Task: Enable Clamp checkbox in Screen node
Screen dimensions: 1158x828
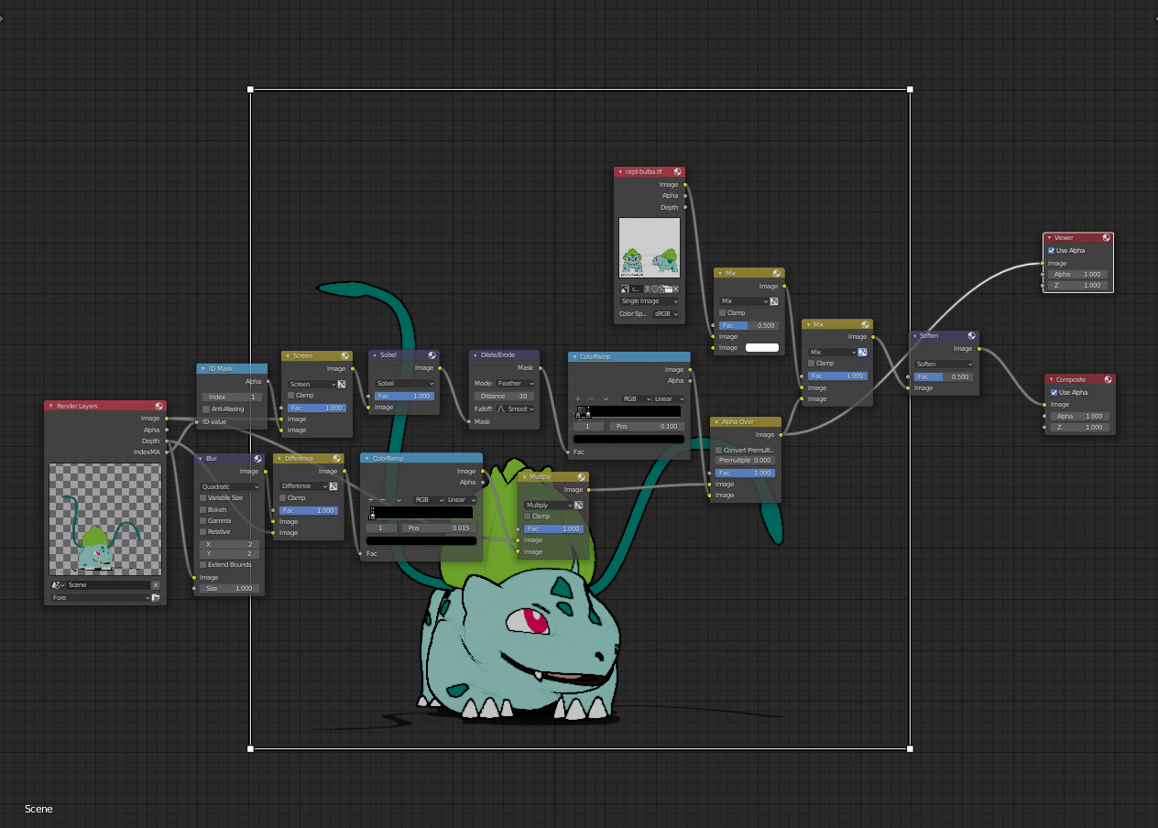Action: [290, 395]
